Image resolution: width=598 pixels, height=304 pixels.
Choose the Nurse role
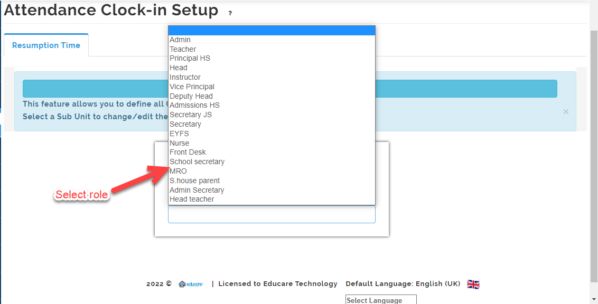272,143
